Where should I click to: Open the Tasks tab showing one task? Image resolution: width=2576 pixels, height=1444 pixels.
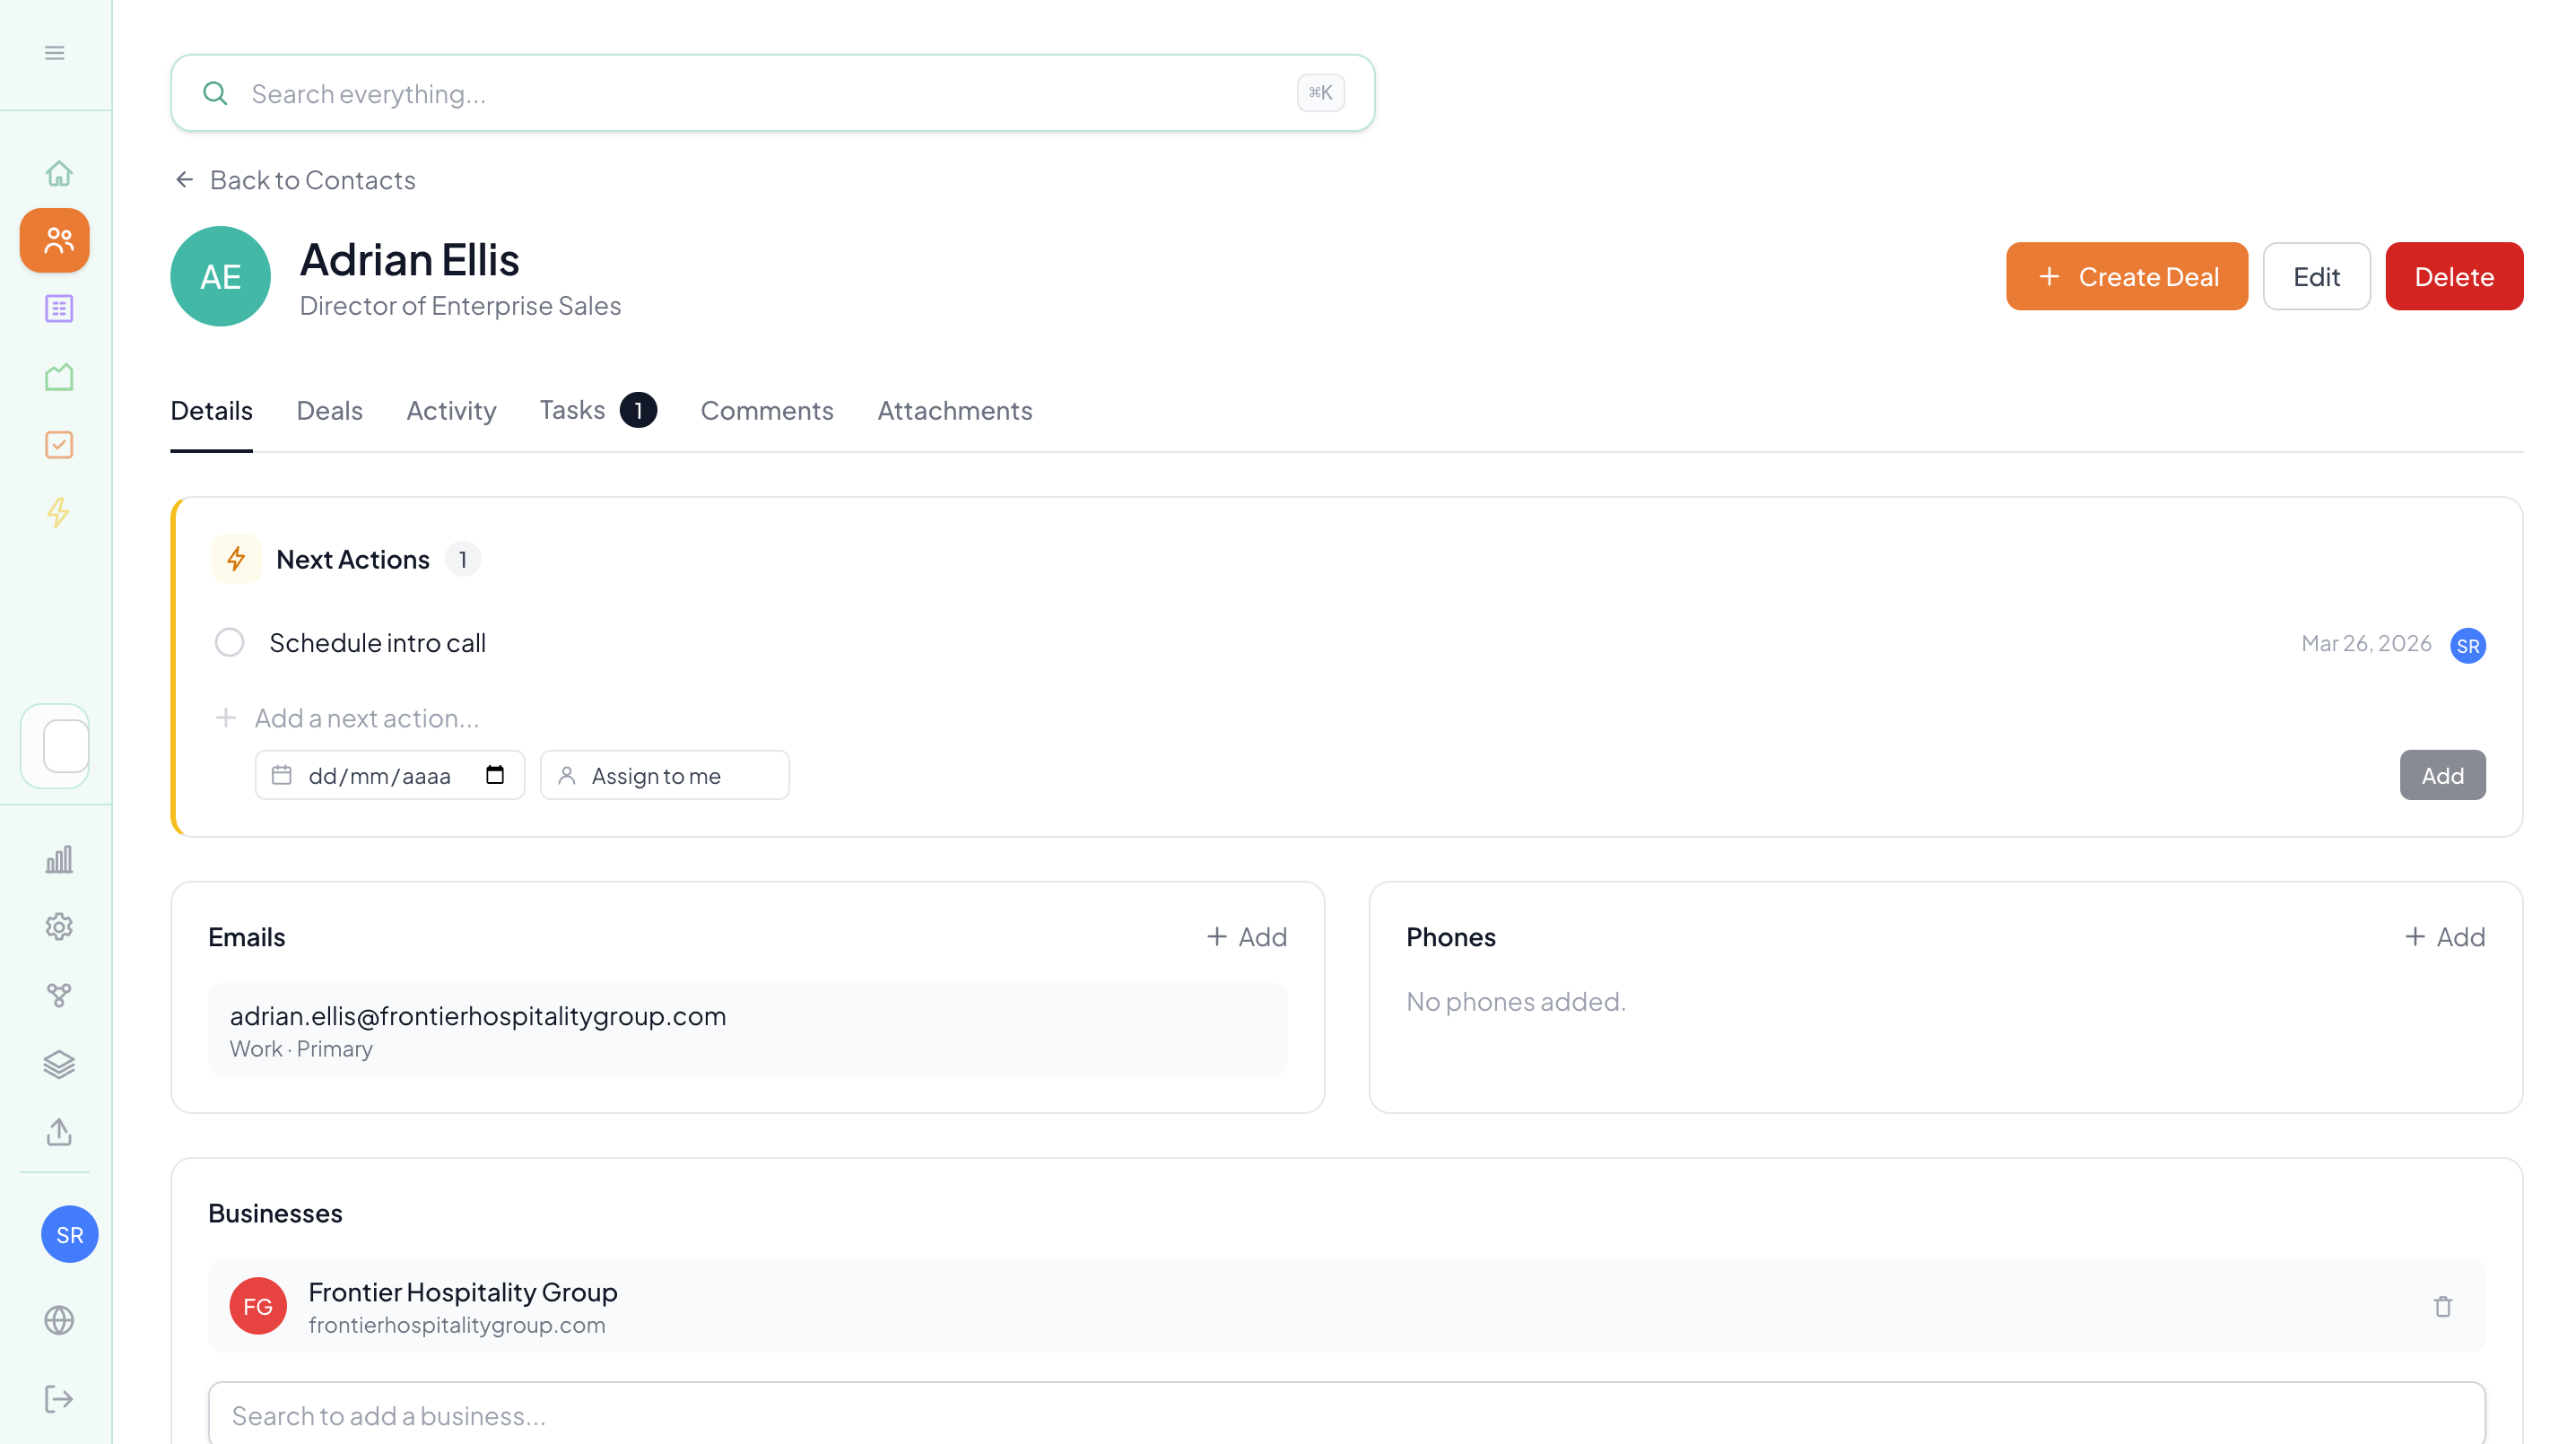[571, 410]
